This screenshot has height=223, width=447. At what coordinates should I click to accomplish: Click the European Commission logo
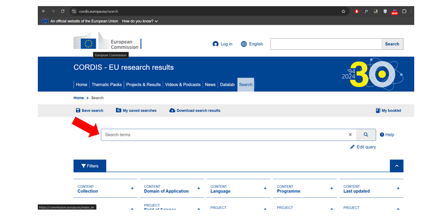coord(106,41)
